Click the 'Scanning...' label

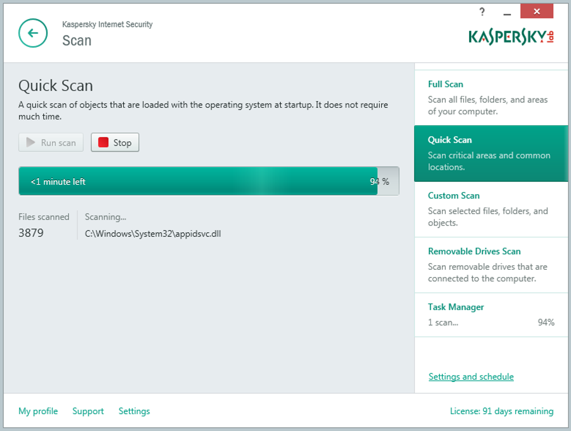(x=106, y=217)
